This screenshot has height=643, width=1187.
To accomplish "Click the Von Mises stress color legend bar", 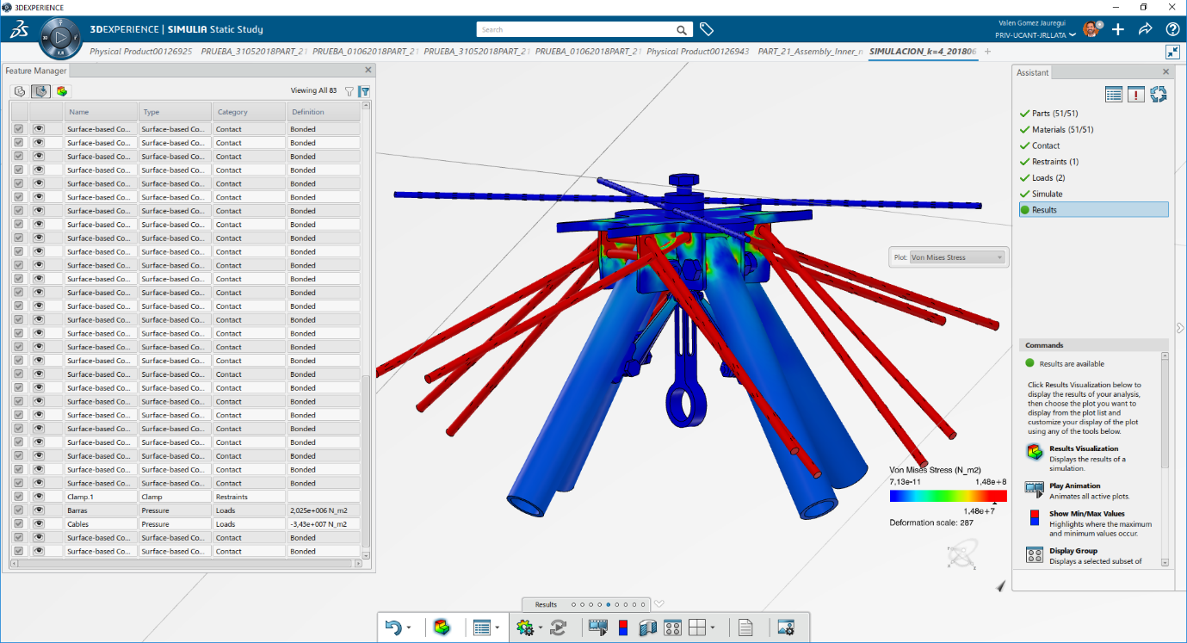I will pyautogui.click(x=948, y=496).
